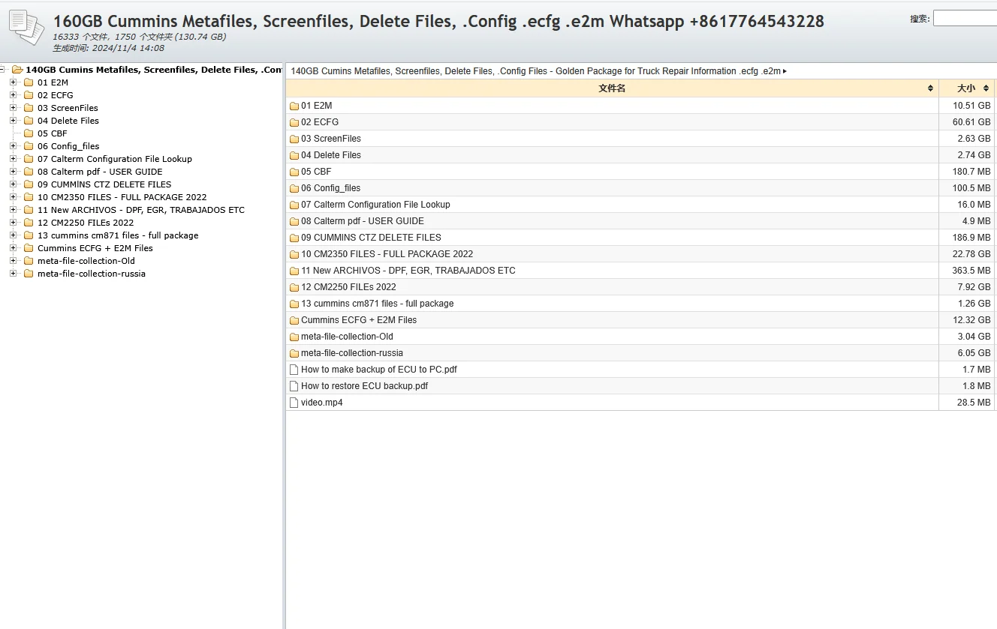
Task: Click the file icon of How to restore ECU backup.pdf
Action: point(294,386)
